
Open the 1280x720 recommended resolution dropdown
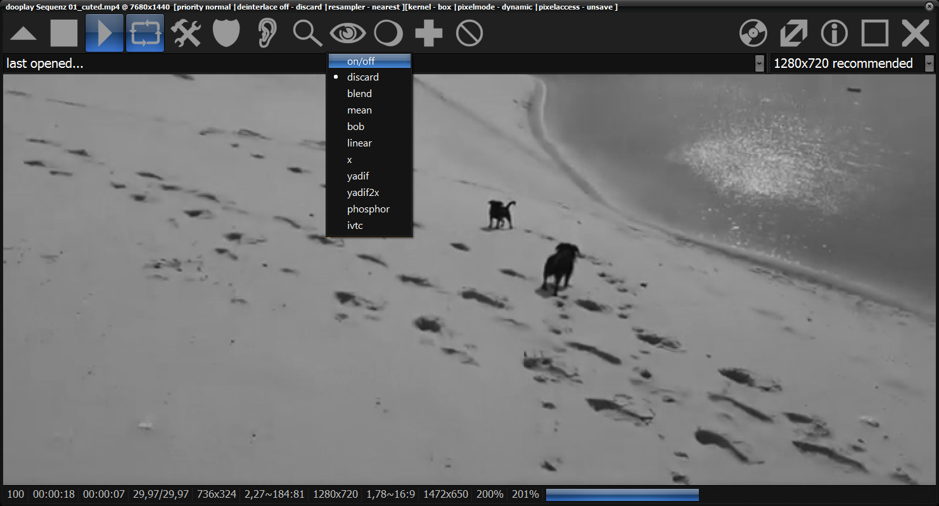[x=929, y=63]
